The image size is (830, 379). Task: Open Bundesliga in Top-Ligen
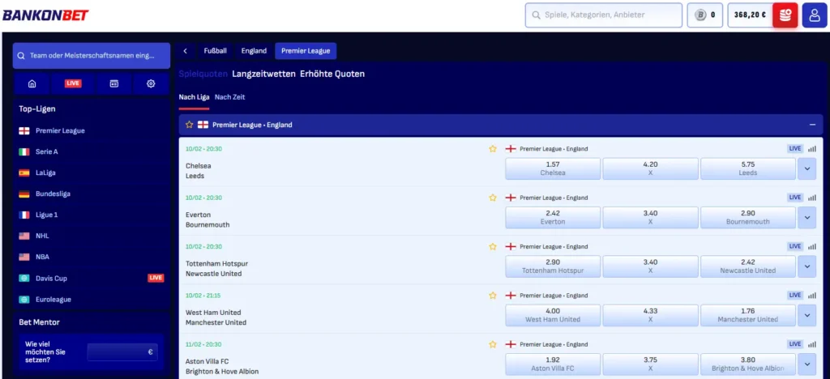pyautogui.click(x=91, y=194)
